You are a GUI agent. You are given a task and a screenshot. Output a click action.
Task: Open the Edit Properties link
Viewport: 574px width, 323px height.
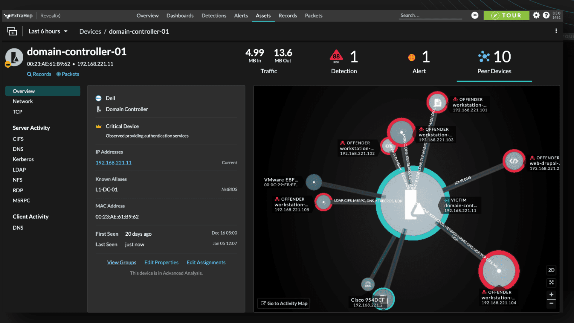tap(161, 262)
